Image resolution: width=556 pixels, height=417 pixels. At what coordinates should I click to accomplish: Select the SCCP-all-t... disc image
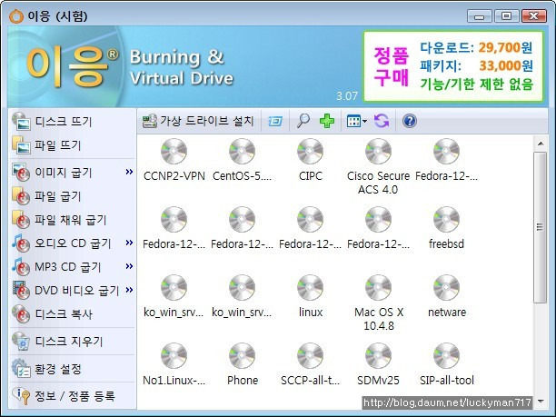pos(311,364)
